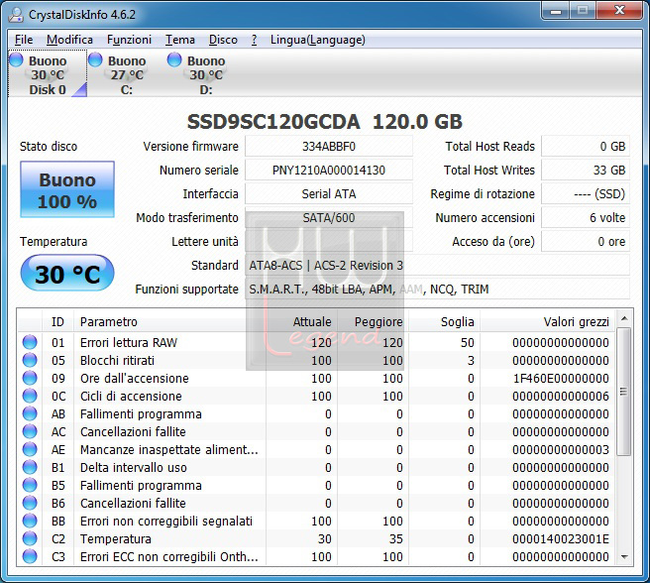
Task: Select the Cicli di accensione row text
Action: [x=131, y=396]
